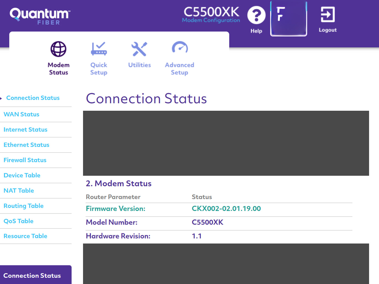View the Ethernet Status page

[x=26, y=145]
